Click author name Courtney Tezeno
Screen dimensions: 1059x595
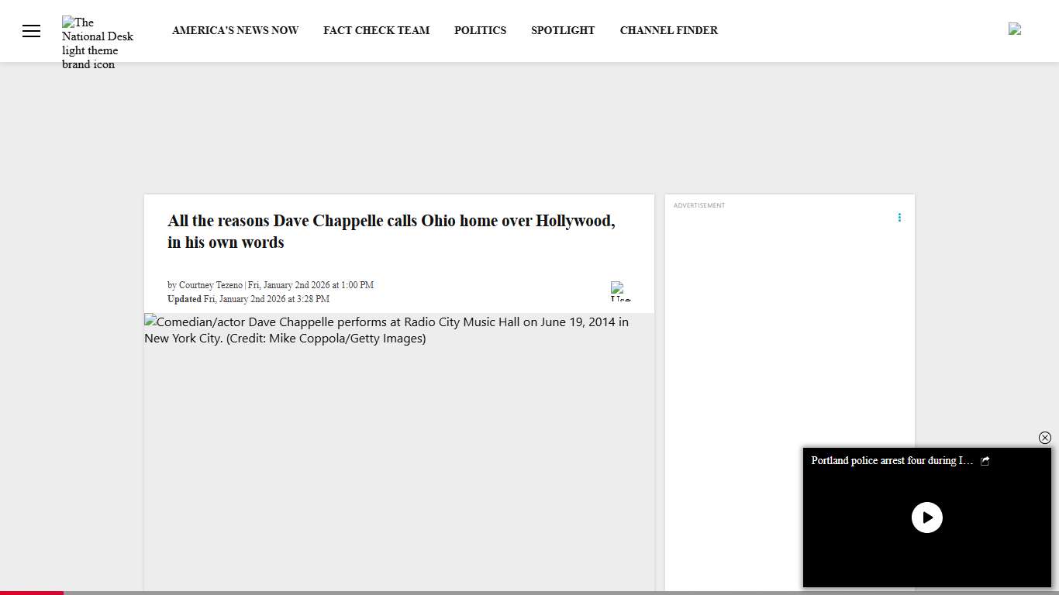pos(210,284)
